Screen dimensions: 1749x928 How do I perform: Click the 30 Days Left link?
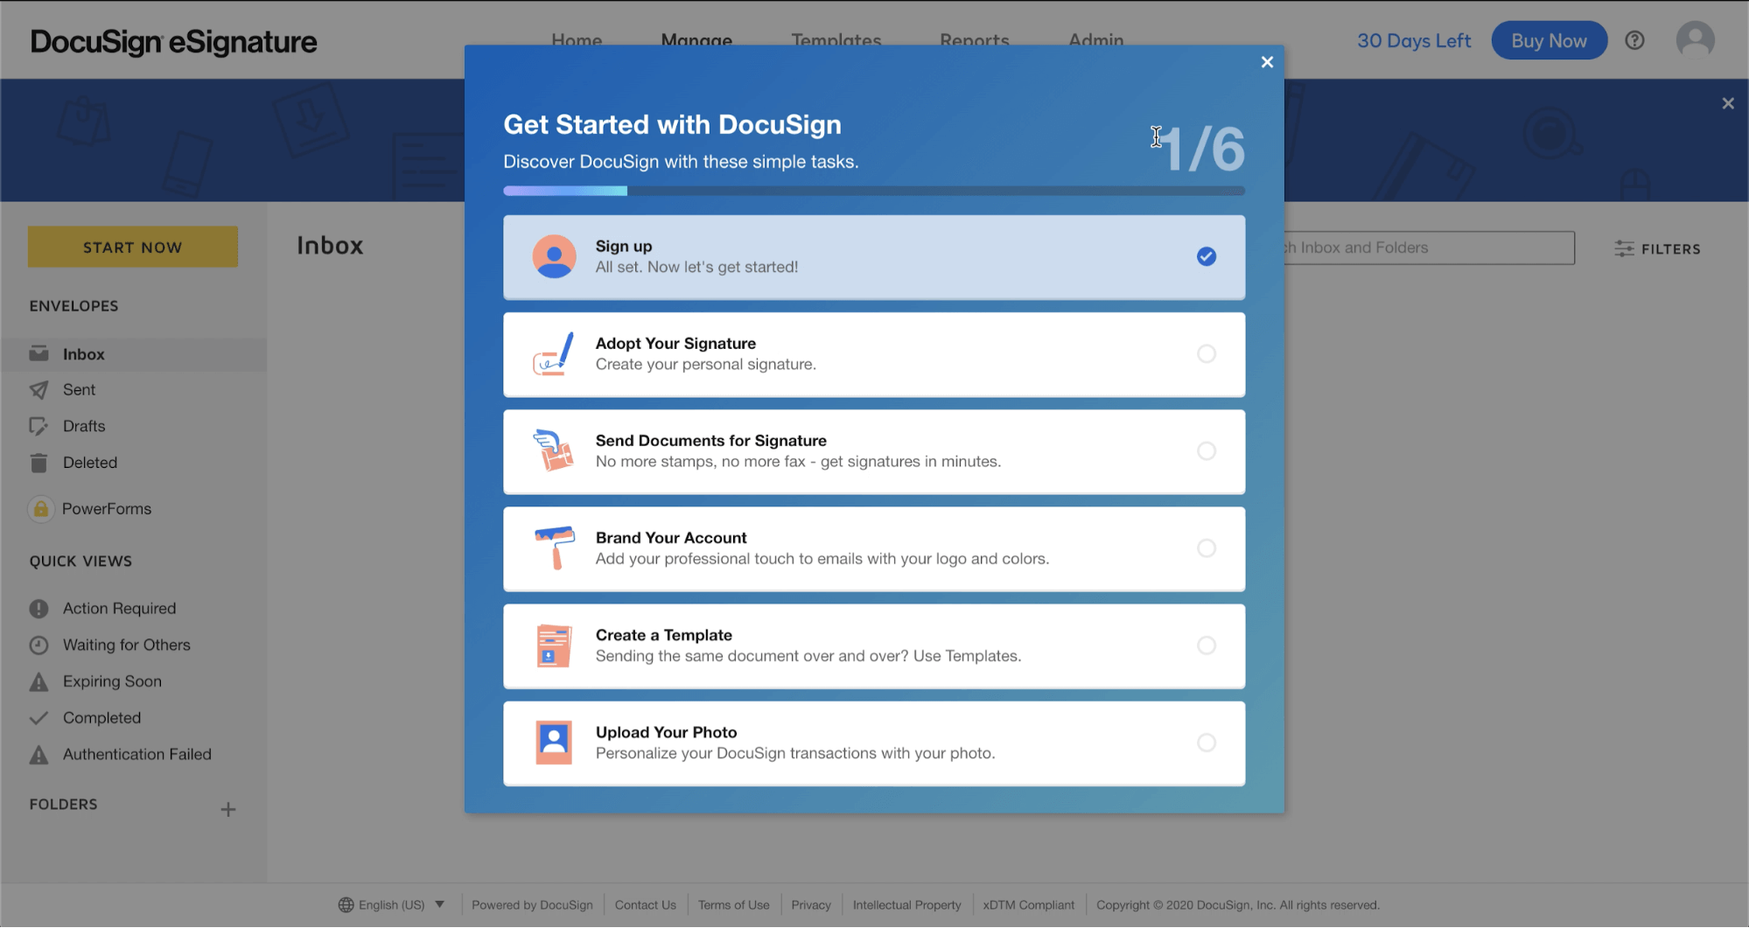[x=1414, y=40]
